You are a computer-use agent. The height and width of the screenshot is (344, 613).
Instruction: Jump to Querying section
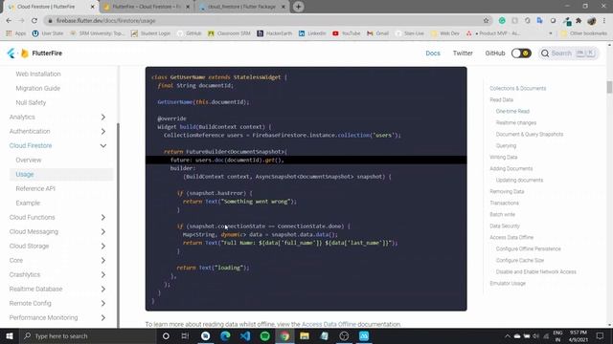point(506,145)
